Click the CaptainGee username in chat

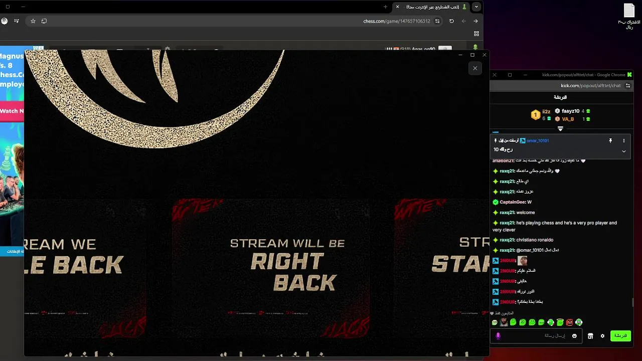point(513,202)
